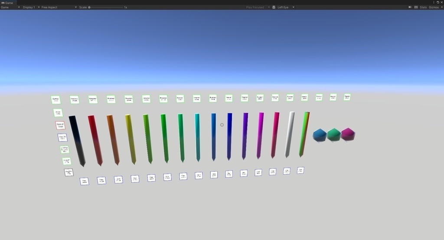
Task: Open the Game view three-dot menu
Action: click(434, 2)
